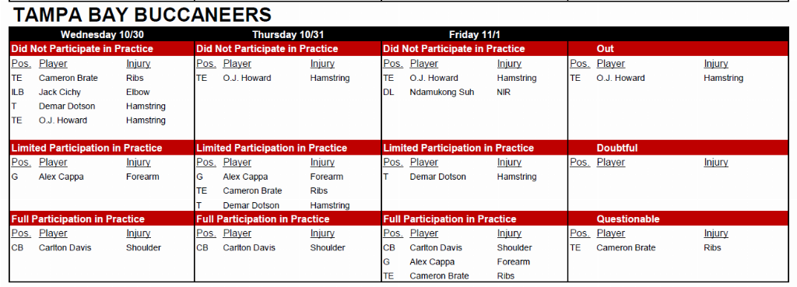This screenshot has height=287, width=797.
Task: Click the Tampa Bay Buccaneers title
Action: pos(142,15)
